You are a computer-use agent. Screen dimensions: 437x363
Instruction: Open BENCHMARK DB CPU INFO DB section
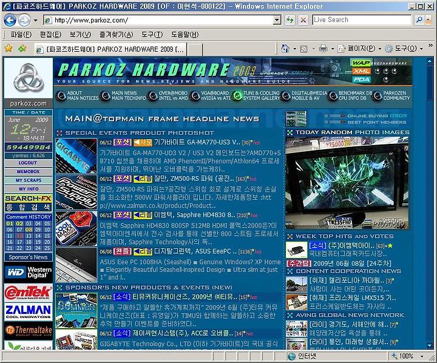point(350,96)
